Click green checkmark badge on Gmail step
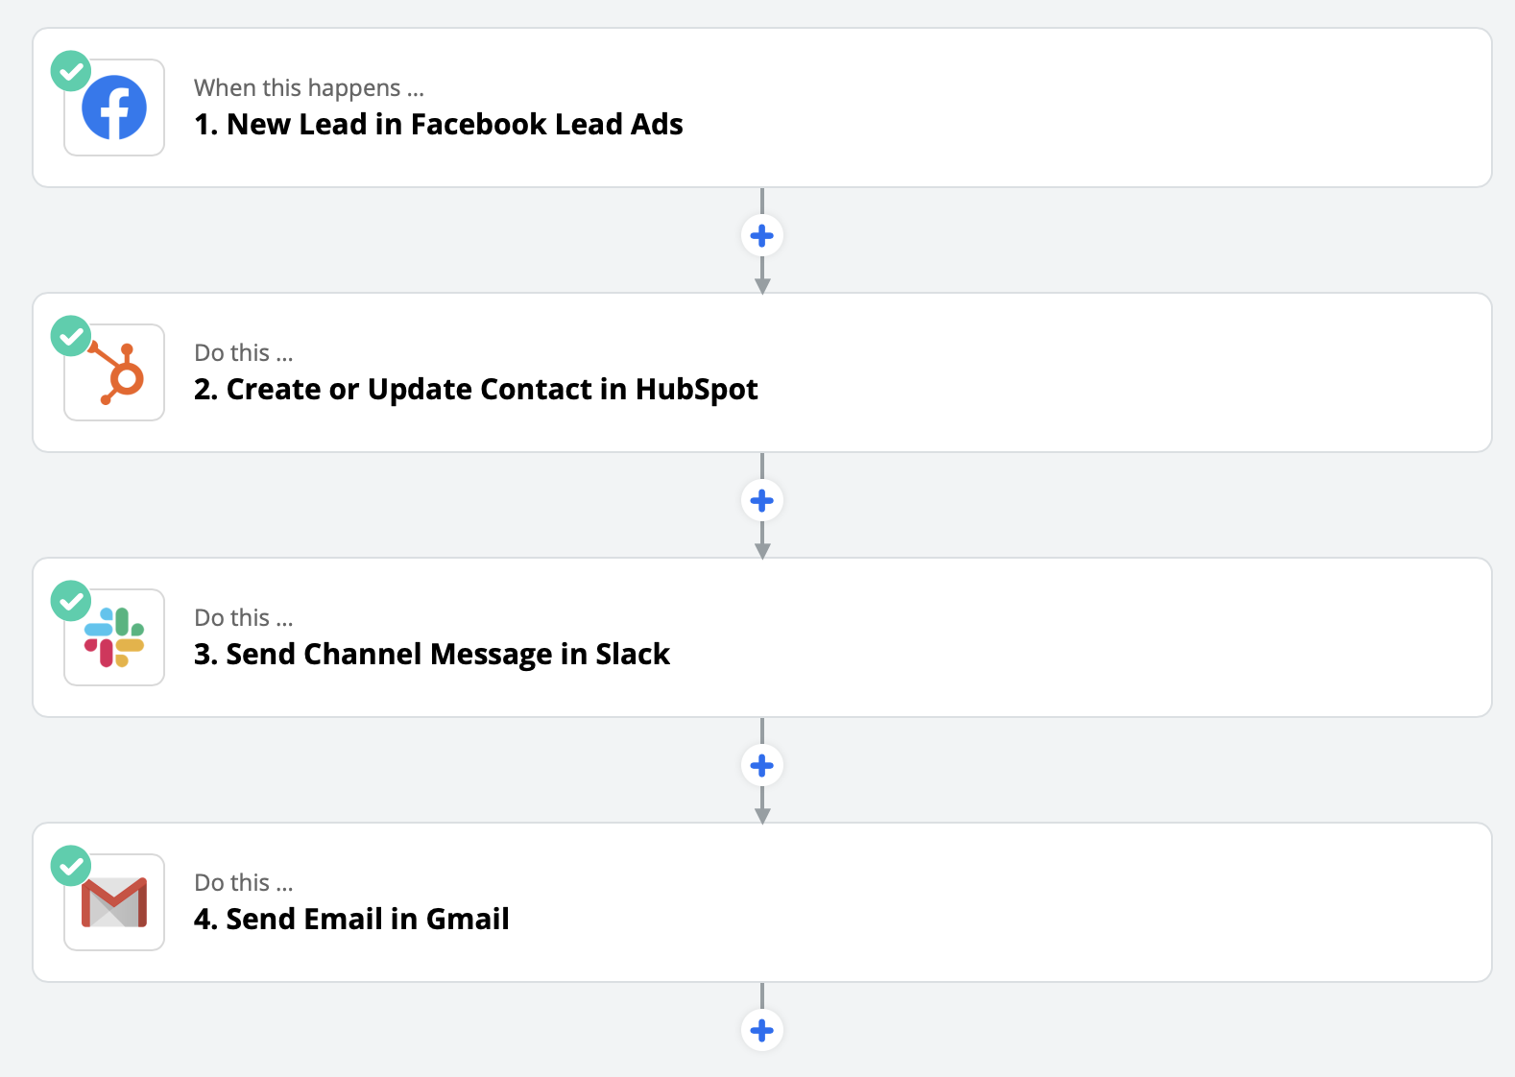1515x1077 pixels. tap(71, 866)
